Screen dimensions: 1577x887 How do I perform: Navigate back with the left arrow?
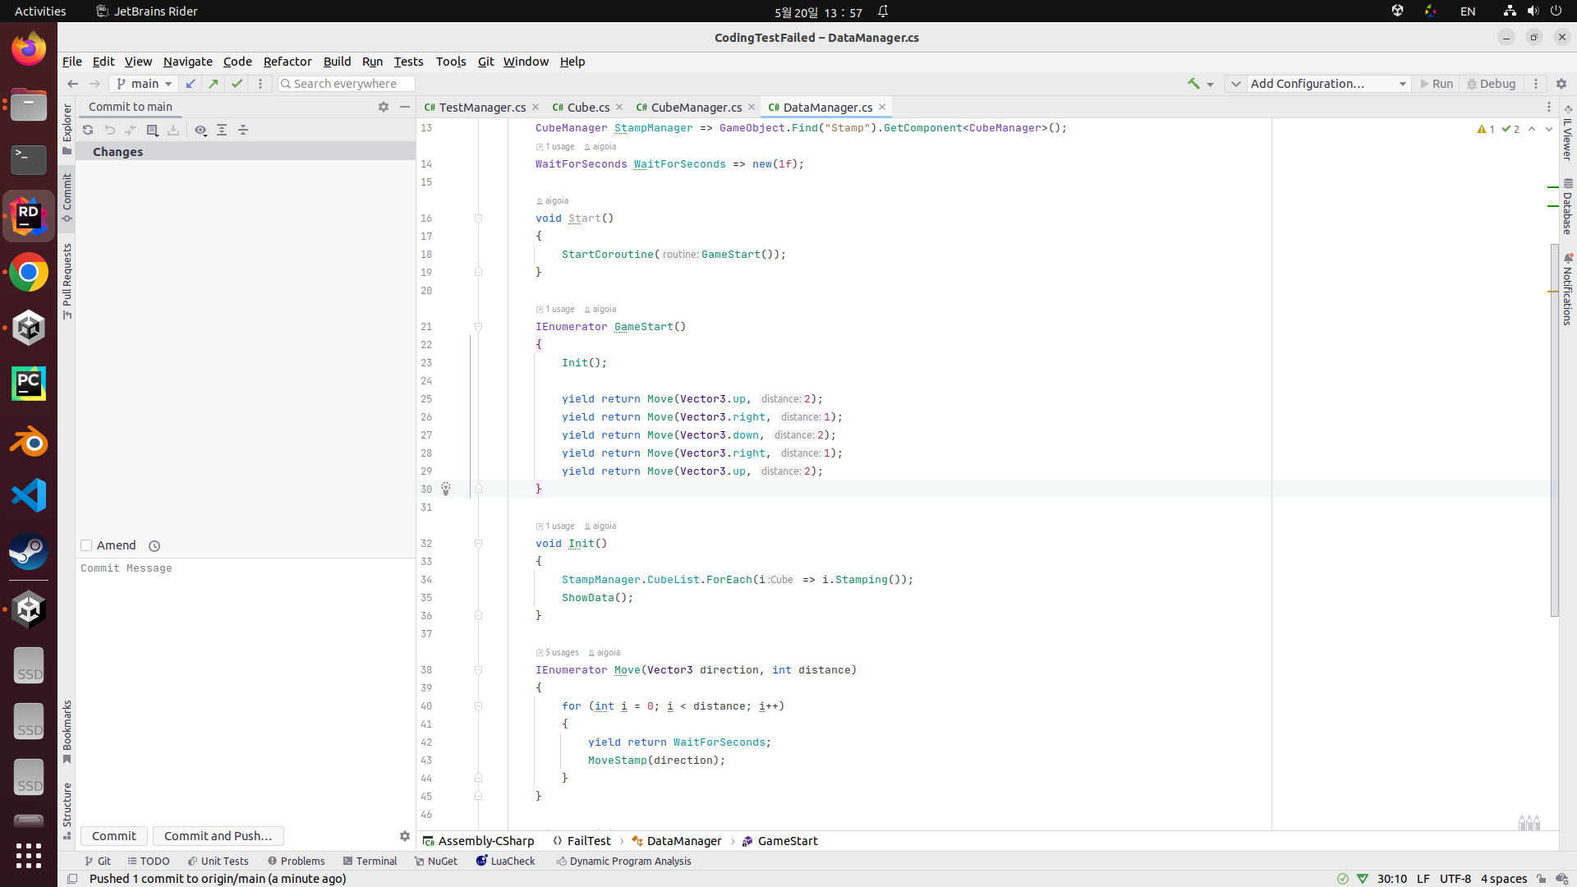coord(72,84)
